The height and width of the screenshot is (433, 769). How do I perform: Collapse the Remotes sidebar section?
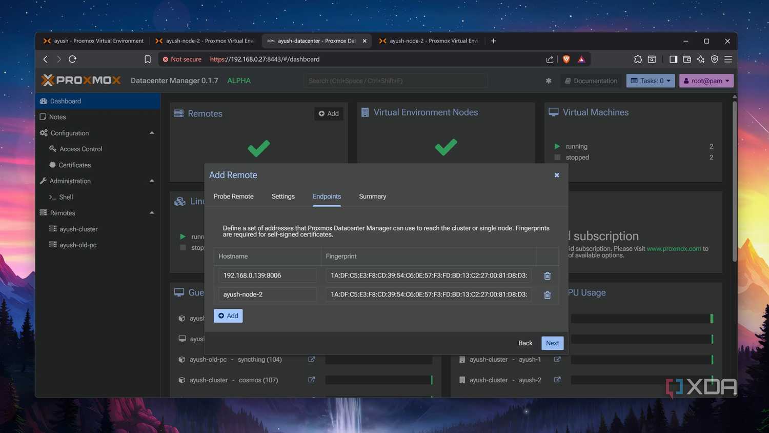coord(152,213)
